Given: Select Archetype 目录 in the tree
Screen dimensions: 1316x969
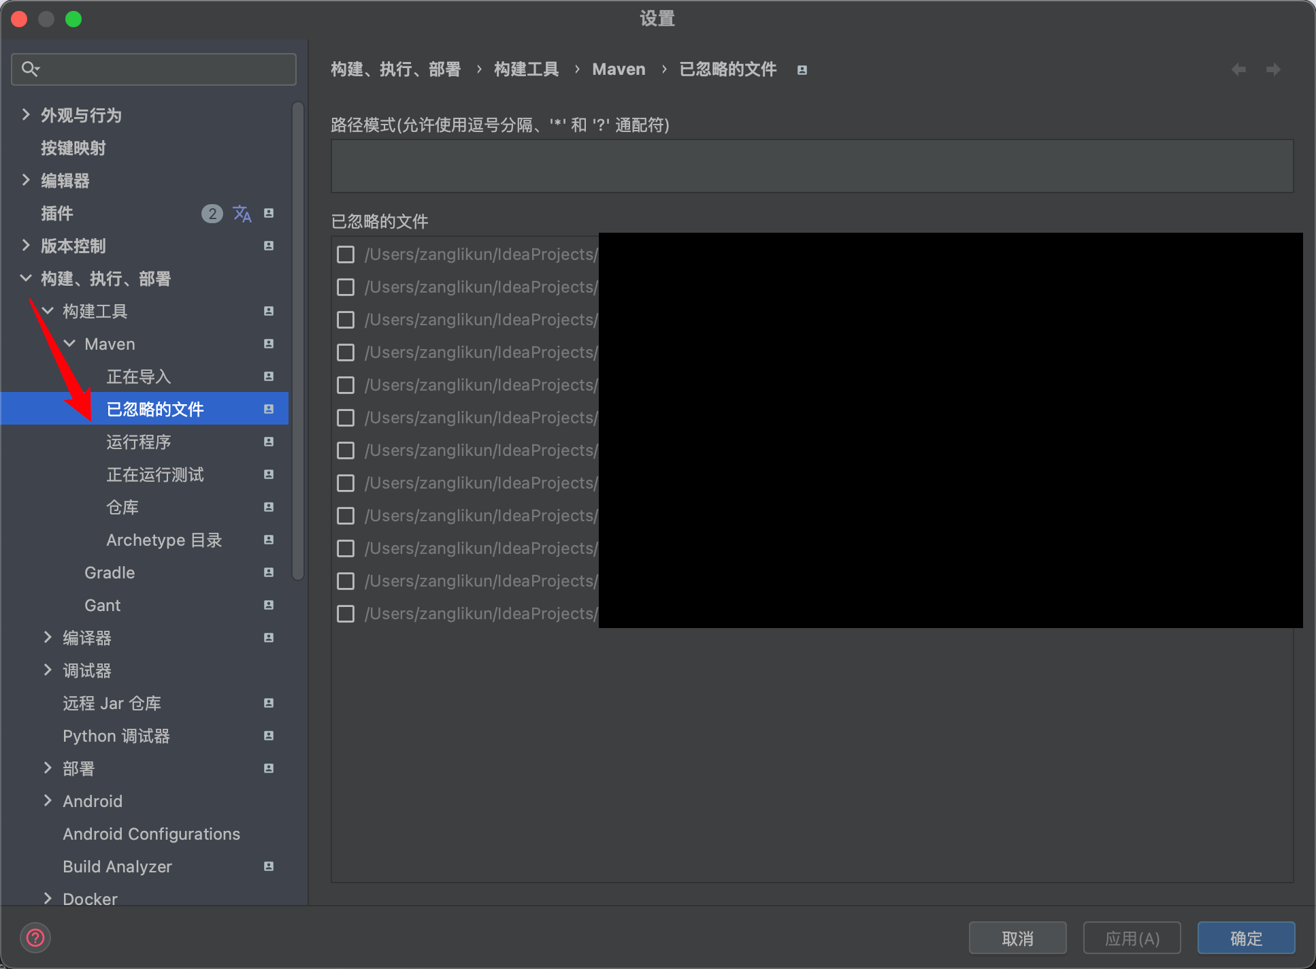Looking at the screenshot, I should [x=163, y=540].
